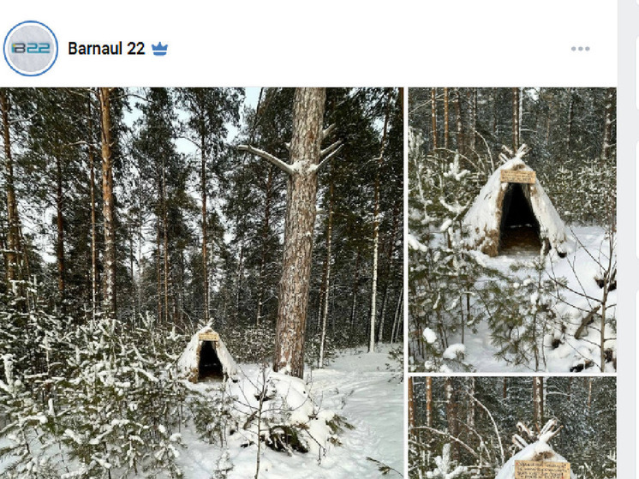Click the gray right sidebar strip

point(628,239)
